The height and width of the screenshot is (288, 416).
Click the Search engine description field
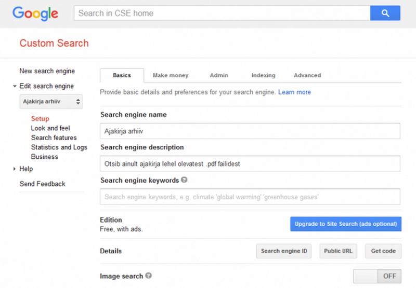tap(250, 163)
